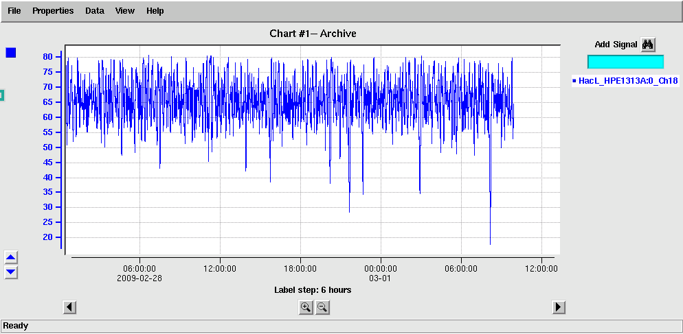Click the cyan signal name input field
Viewport: 683px width, 334px height.
[x=625, y=62]
